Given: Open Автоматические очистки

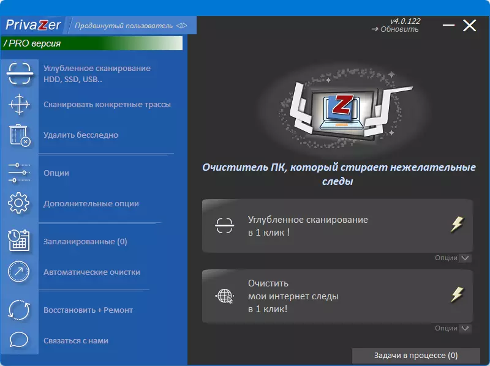Looking at the screenshot, I should click(x=91, y=272).
